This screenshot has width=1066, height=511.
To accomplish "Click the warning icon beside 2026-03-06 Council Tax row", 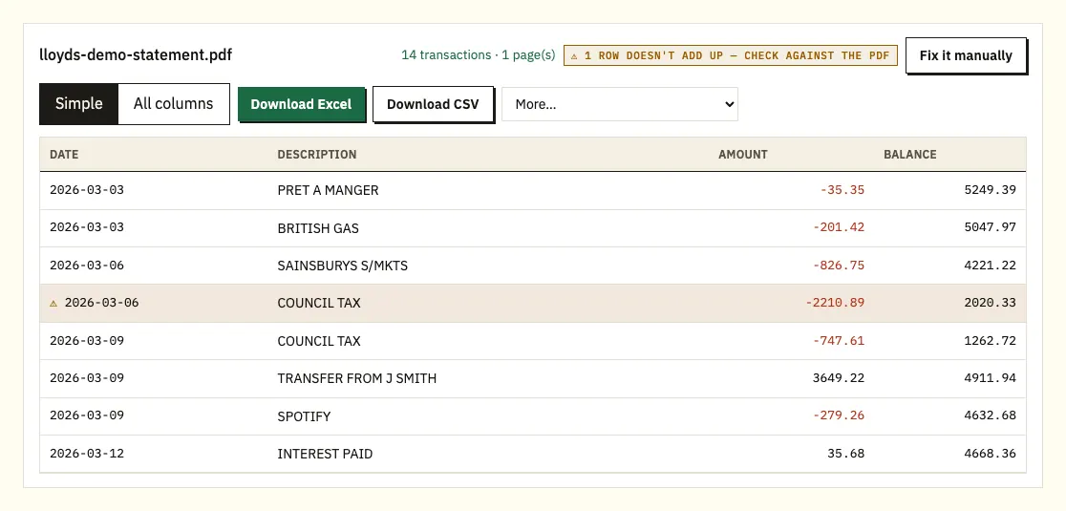I will click(53, 303).
